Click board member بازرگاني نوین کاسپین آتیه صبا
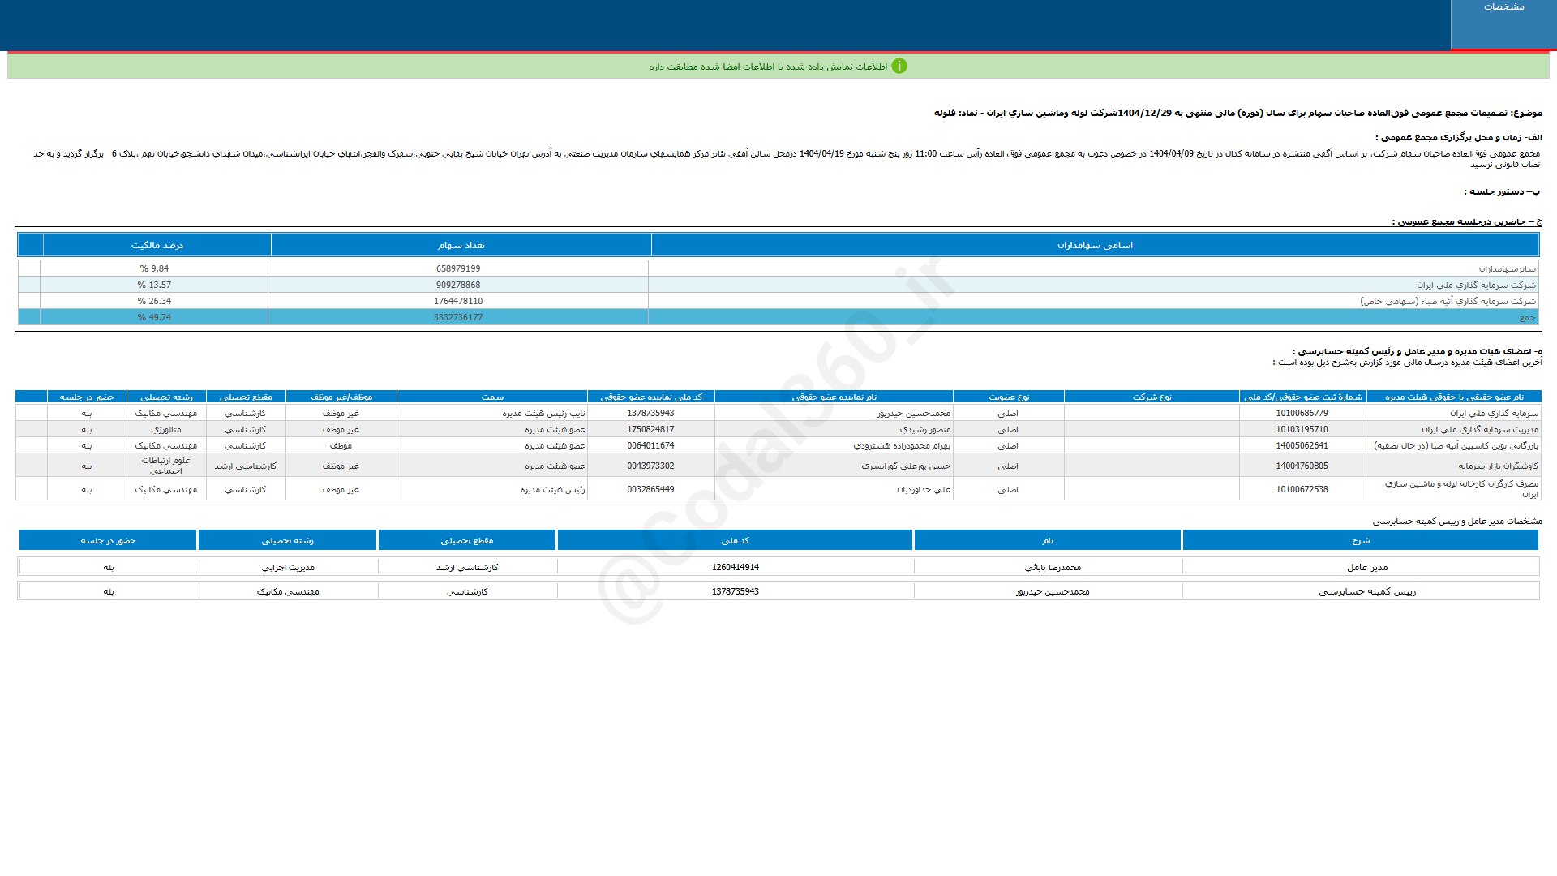Screen dimensions: 1557x876 [x=1456, y=445]
